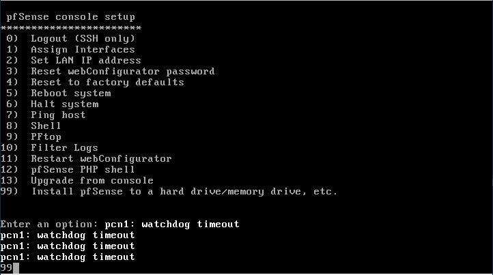Screen dimensions: 493x275
Task: Select the 'pfSense PHP shell' entry
Action: (68, 170)
